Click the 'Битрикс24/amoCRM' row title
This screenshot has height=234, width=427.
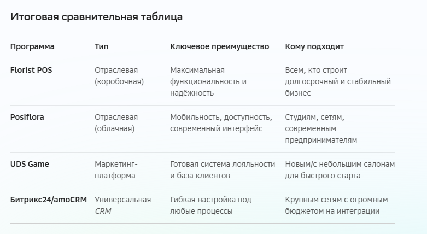(x=49, y=200)
